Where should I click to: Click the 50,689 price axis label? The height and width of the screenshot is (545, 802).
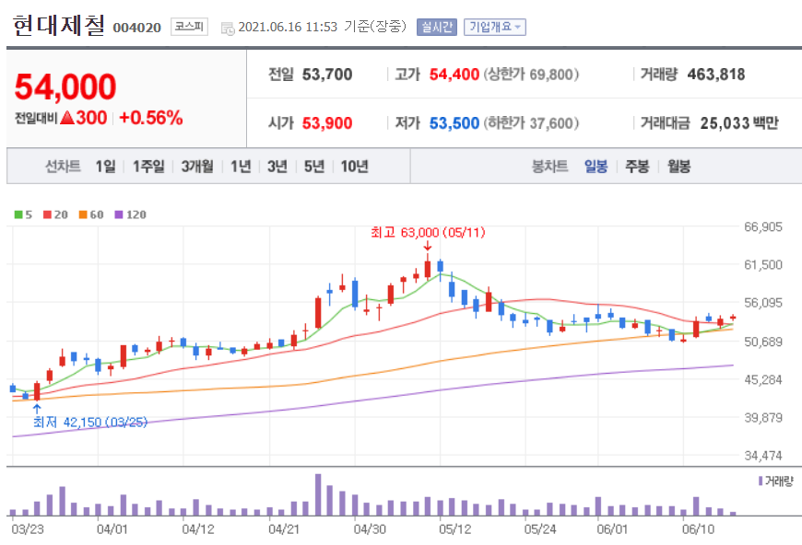click(763, 342)
